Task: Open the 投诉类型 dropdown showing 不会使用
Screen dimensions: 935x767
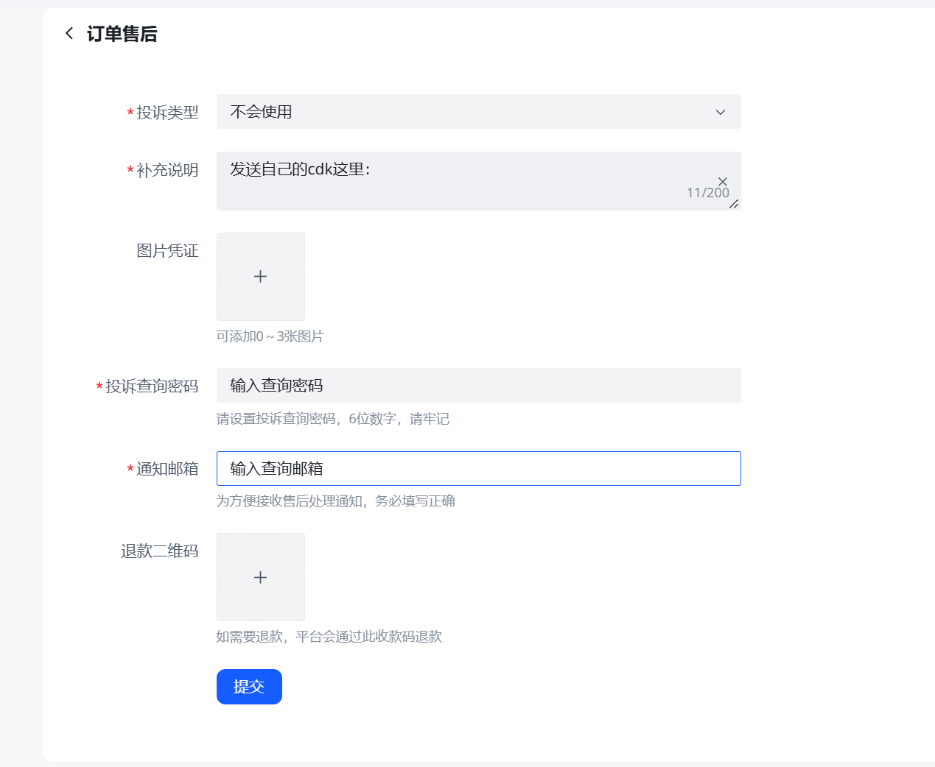Action: point(478,112)
